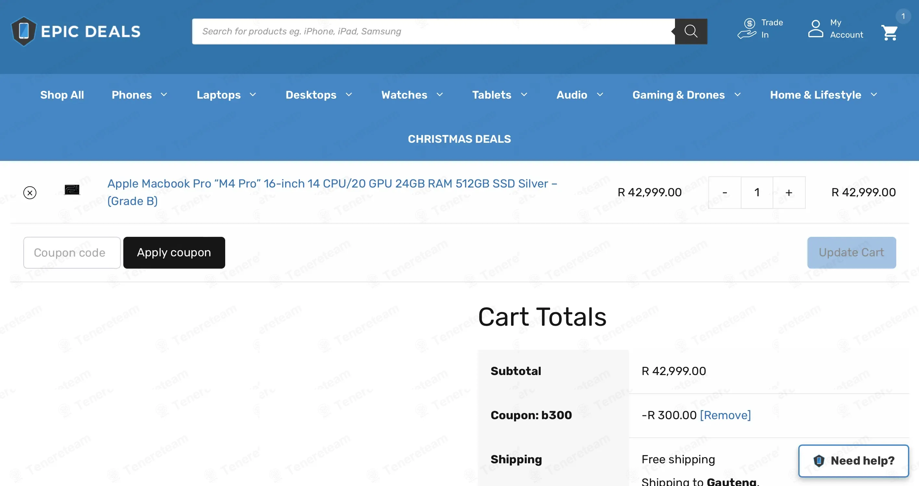Expand the Desktops menu chevron
Viewport: 919px width, 486px height.
coord(349,94)
